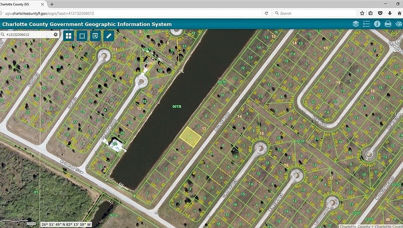Click the browser Search box
Screen dimensions: 403x228
[x=314, y=13]
